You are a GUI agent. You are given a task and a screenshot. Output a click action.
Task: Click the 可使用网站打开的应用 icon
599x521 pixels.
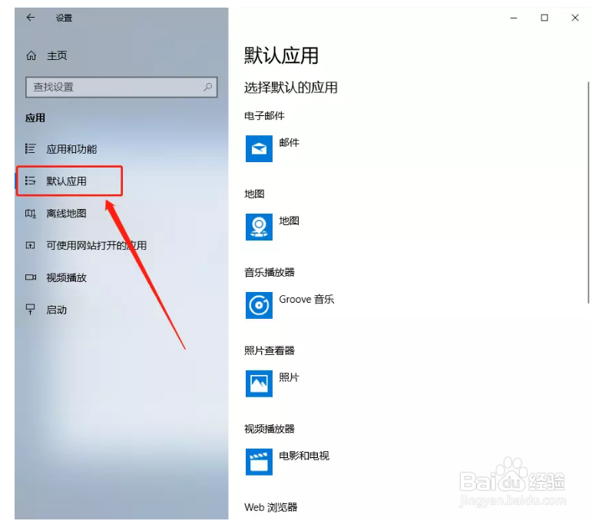click(x=30, y=245)
